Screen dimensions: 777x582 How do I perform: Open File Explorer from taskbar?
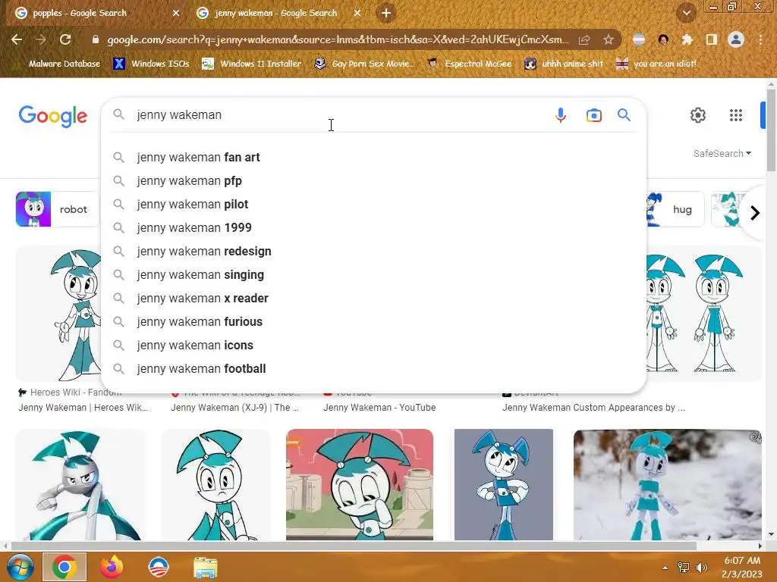[x=205, y=568]
